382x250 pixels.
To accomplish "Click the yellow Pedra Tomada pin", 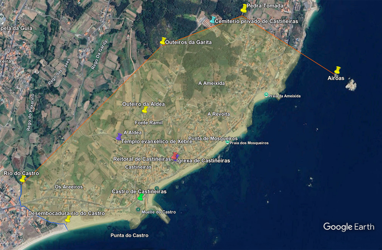I will (x=244, y=8).
